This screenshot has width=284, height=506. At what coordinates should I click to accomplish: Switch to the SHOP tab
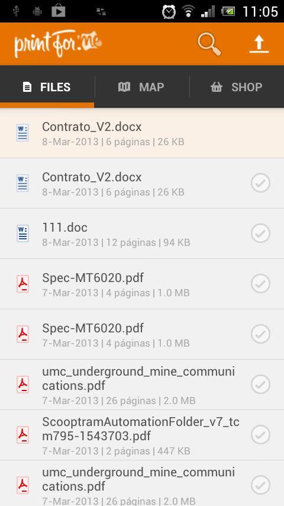point(237,87)
